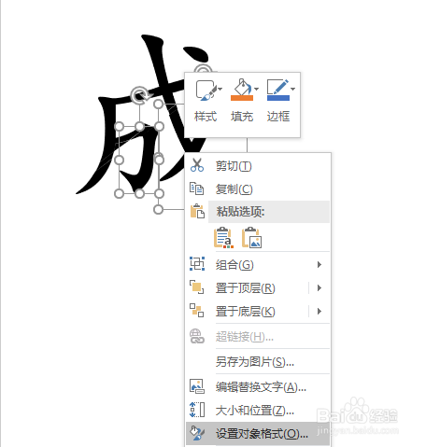The image size is (426, 447).
Task: Click the alt text picture icon
Action: coord(197,386)
